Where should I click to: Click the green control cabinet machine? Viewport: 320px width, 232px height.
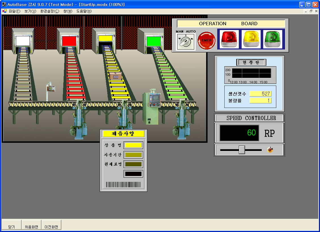[x=151, y=107]
